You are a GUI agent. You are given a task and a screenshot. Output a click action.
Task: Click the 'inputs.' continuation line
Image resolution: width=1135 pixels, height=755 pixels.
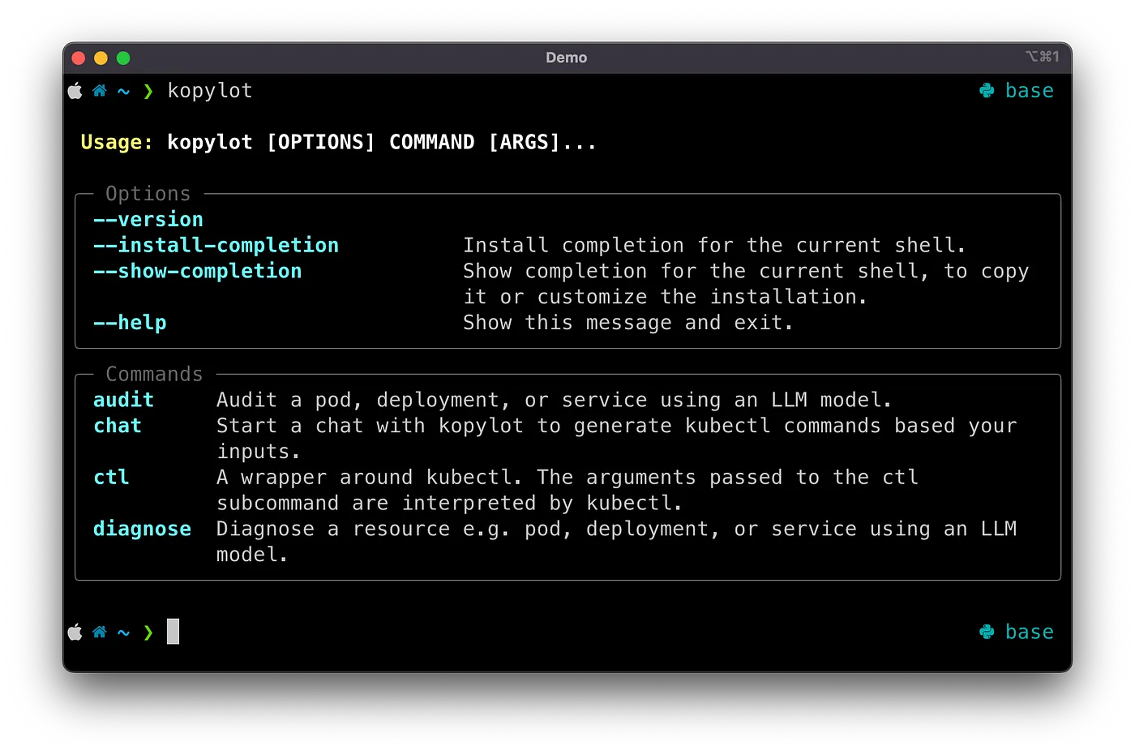259,452
